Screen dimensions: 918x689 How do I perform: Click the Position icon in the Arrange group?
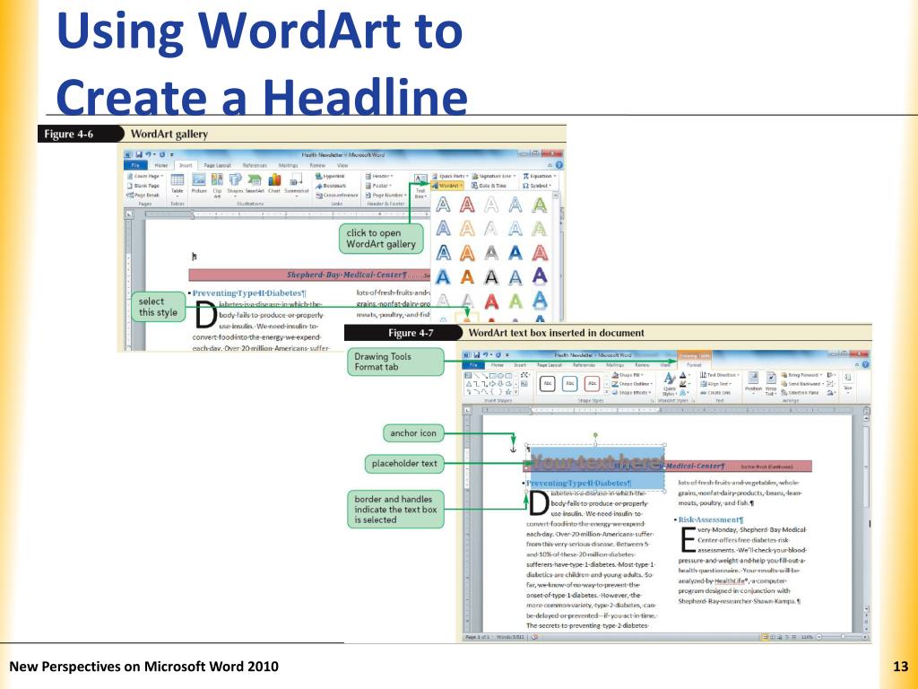(753, 382)
